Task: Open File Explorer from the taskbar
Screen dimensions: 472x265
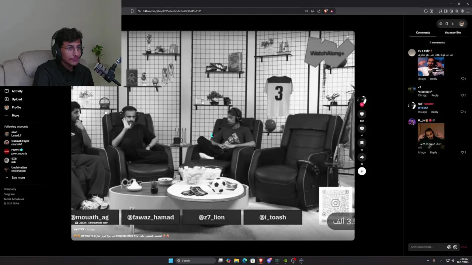Action: [x=236, y=261]
